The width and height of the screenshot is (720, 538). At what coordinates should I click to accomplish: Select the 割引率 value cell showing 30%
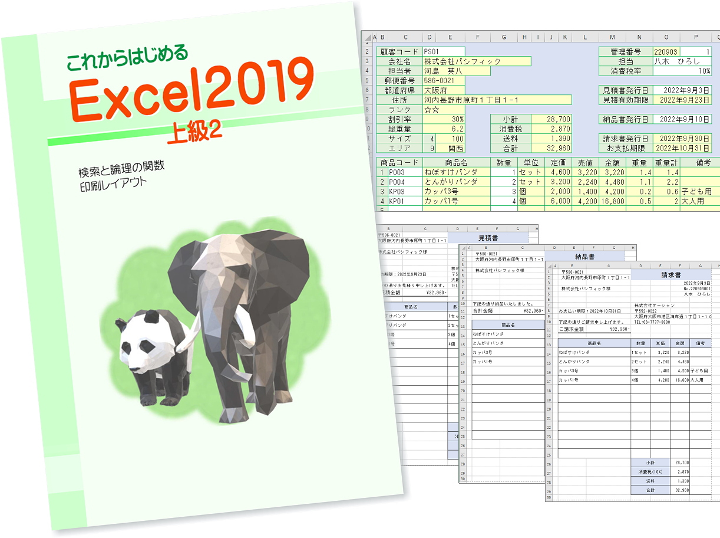pos(444,119)
